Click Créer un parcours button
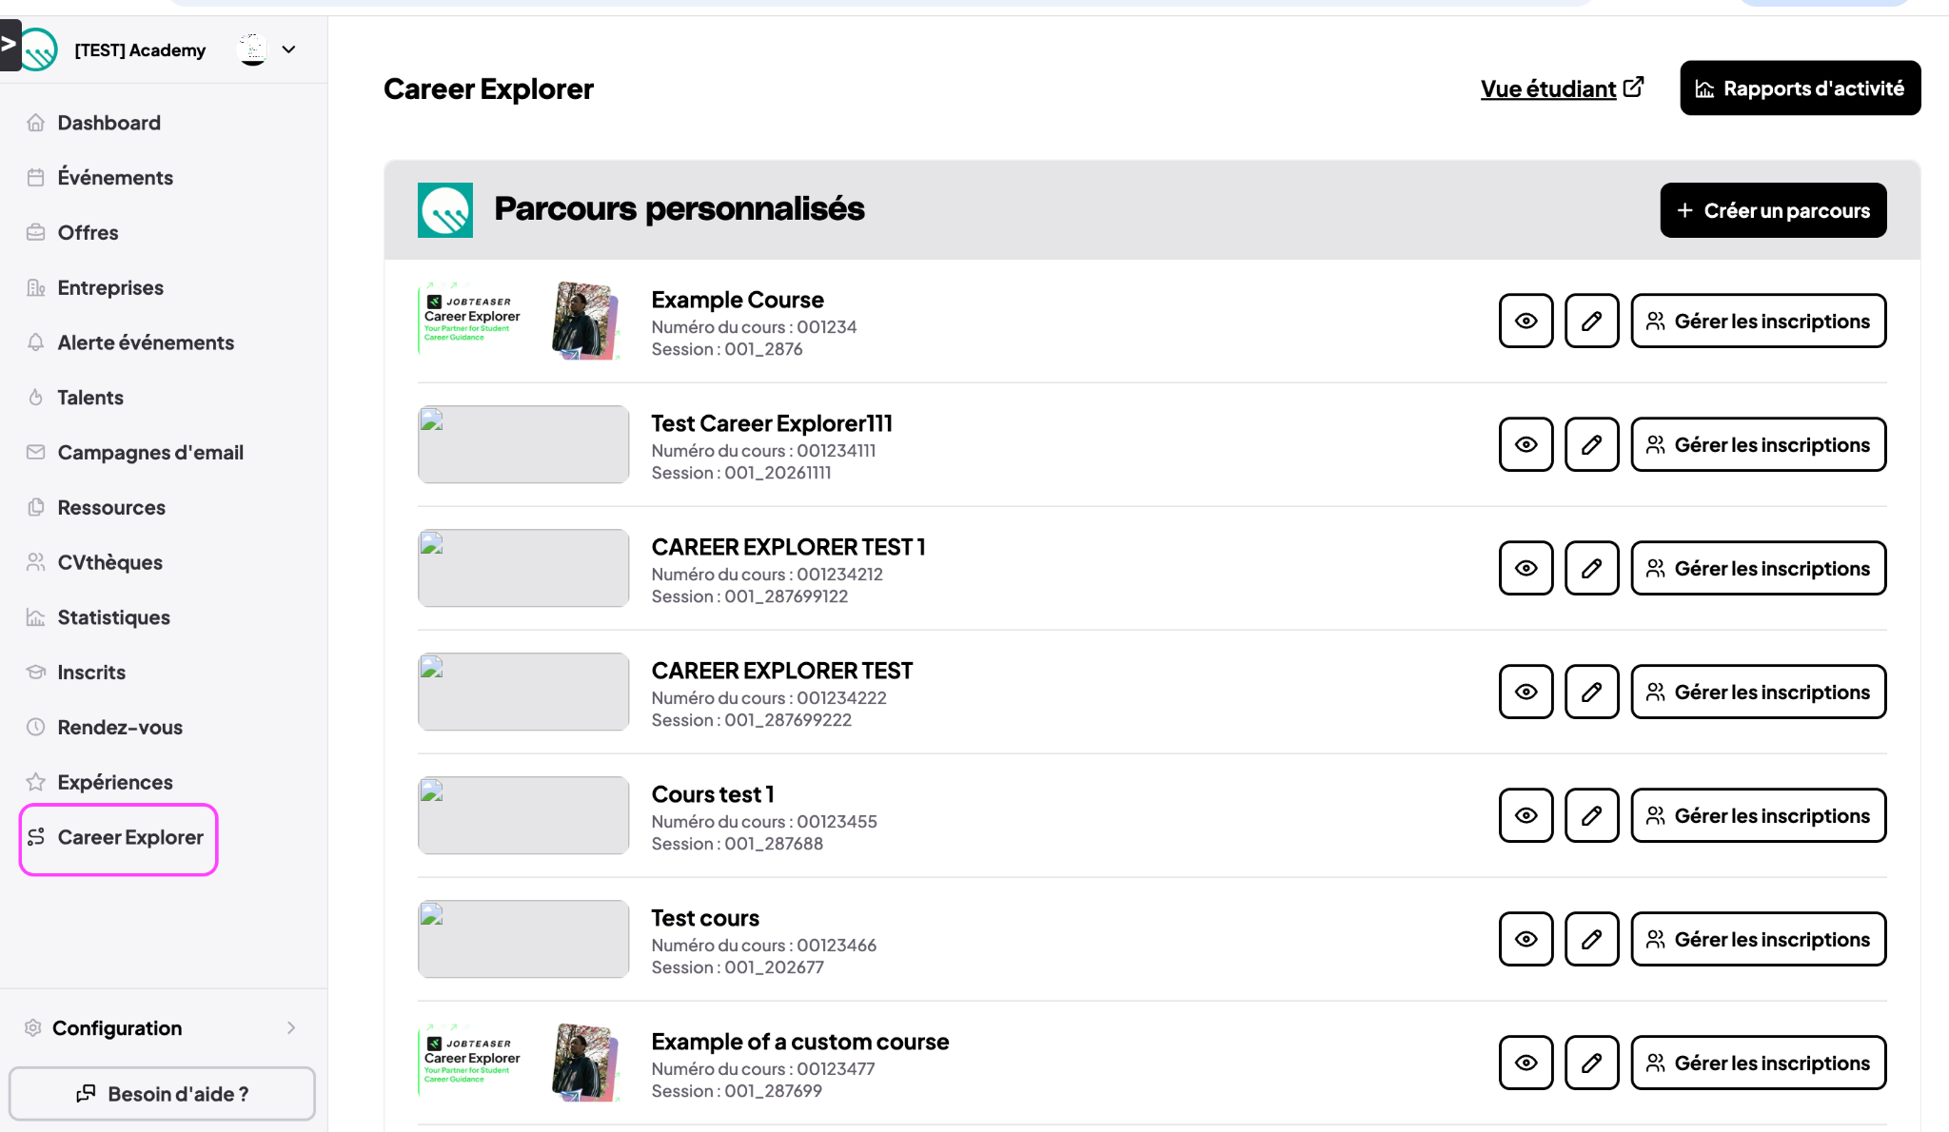Image resolution: width=1949 pixels, height=1132 pixels. 1773,210
